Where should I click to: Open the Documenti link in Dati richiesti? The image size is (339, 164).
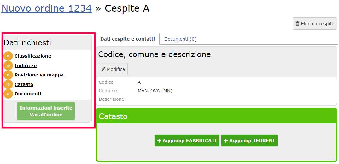click(x=28, y=94)
